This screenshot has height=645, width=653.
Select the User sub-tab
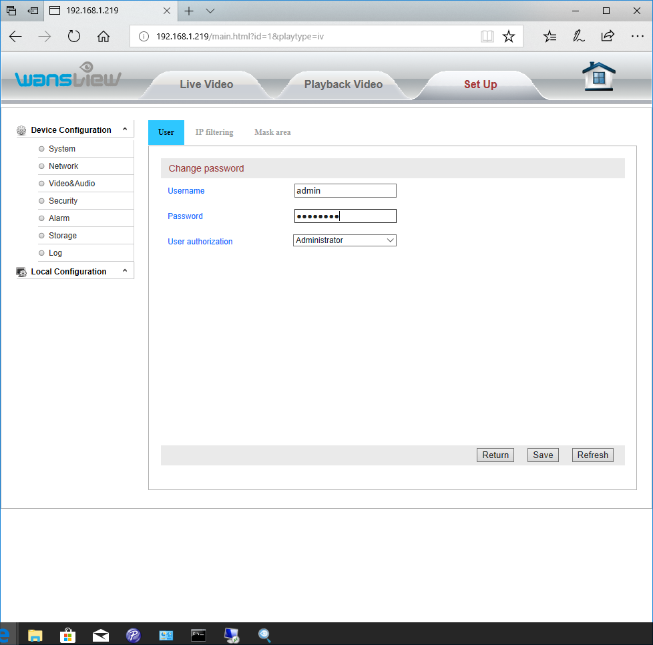pos(166,132)
